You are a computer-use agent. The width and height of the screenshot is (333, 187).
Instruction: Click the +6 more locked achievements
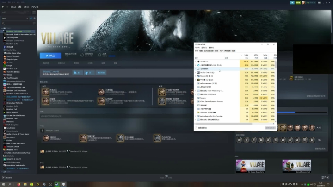[x=319, y=140]
